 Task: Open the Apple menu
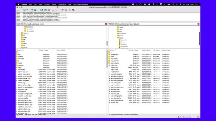pos(19,4)
